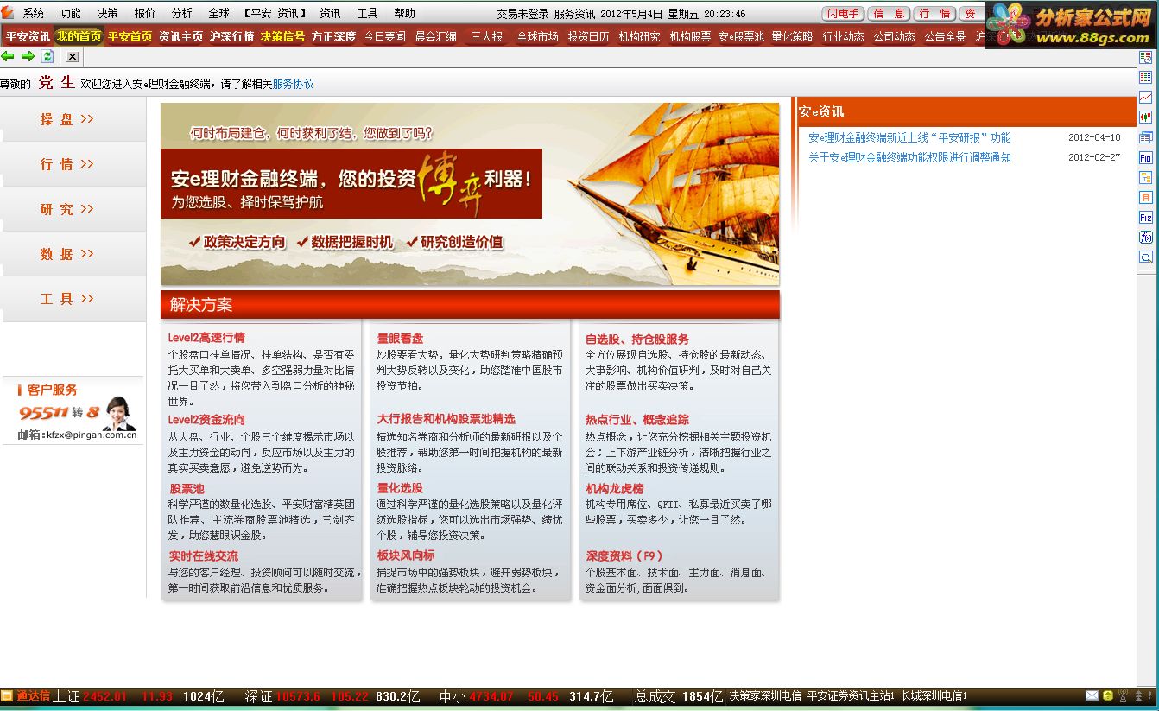Open the 三大报 tab

(x=486, y=36)
